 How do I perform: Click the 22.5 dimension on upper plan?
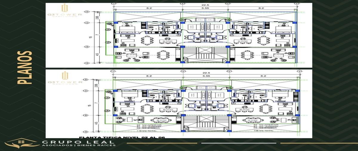click(x=205, y=5)
